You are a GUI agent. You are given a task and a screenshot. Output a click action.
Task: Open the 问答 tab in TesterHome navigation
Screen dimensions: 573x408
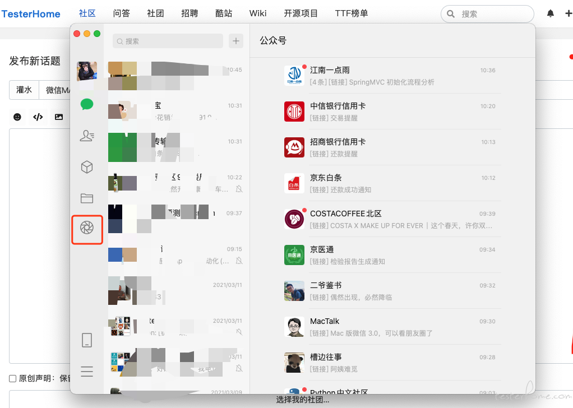click(121, 13)
